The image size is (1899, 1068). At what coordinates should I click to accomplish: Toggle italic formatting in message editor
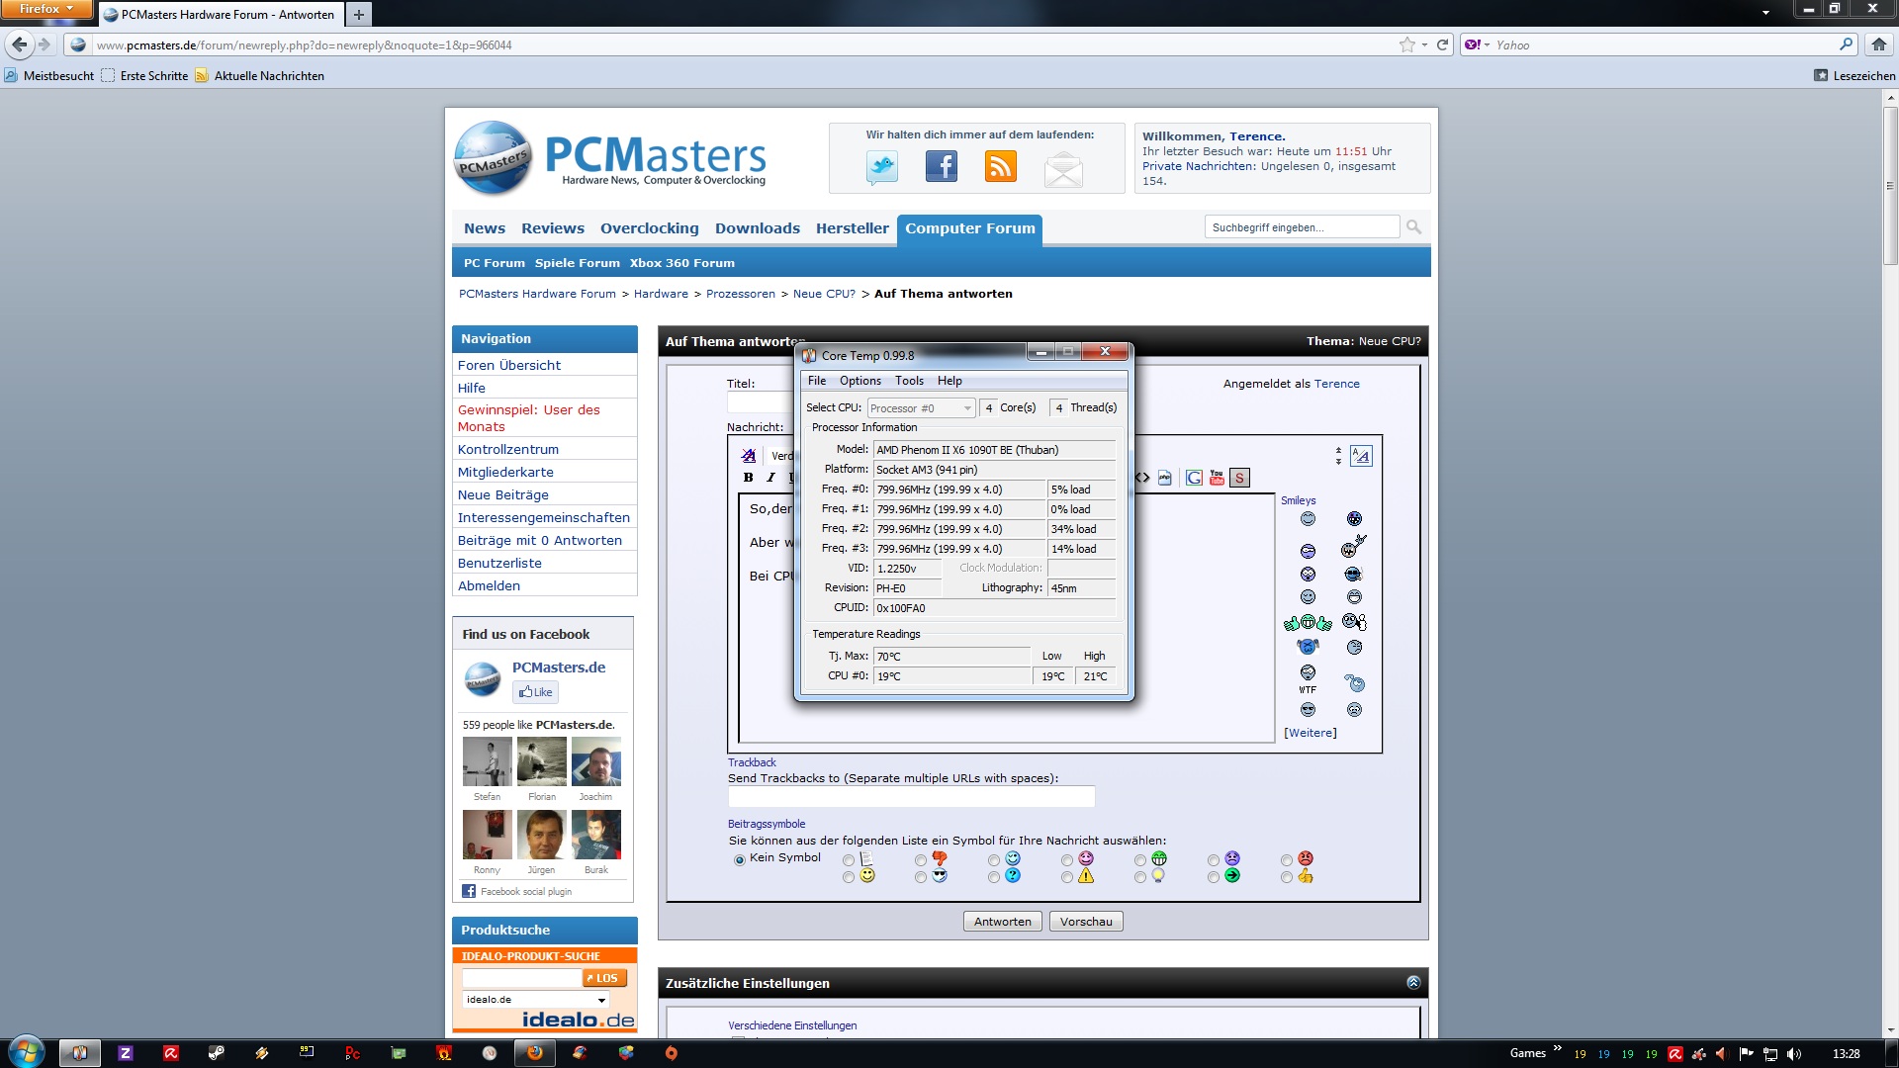[x=770, y=478]
